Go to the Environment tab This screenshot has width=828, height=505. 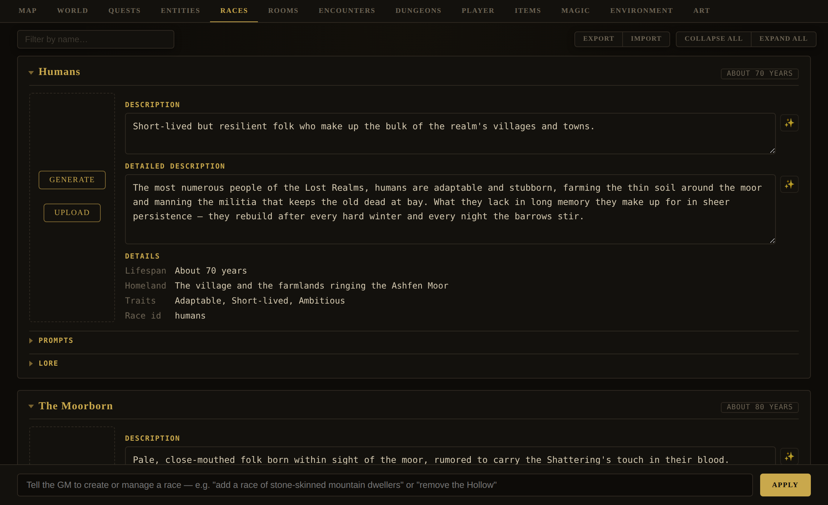[x=642, y=11]
